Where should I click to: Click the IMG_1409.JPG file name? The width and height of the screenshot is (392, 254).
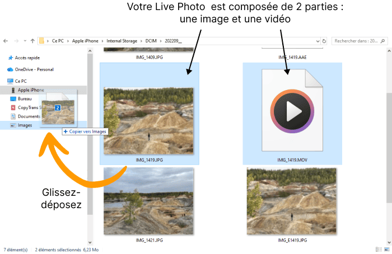pyautogui.click(x=150, y=57)
